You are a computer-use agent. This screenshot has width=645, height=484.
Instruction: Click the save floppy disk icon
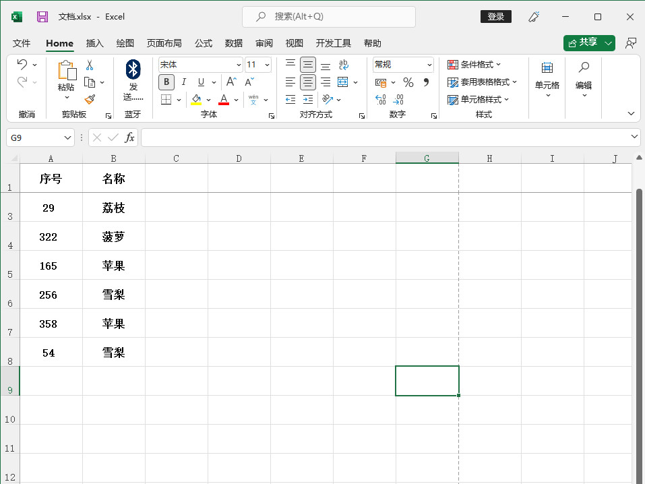(x=42, y=16)
